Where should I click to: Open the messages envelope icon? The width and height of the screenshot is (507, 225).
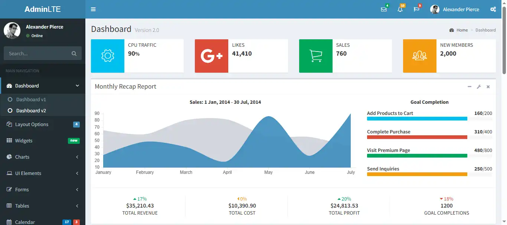coord(384,9)
